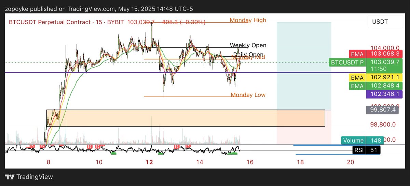Select the orange demand zone rectangle

(x=186, y=118)
